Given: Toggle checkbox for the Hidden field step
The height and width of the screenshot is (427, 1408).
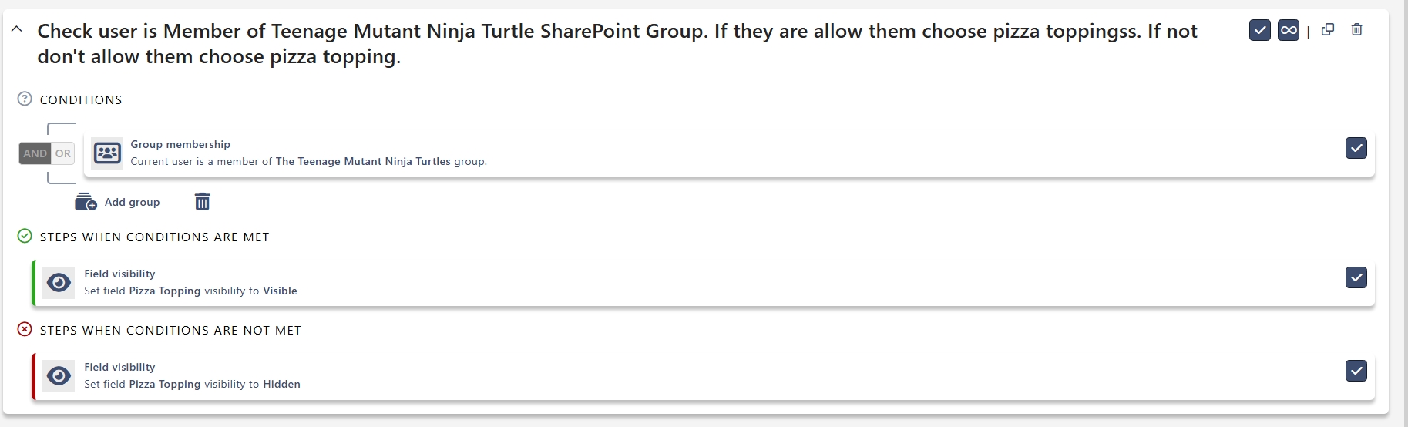Looking at the screenshot, I should [x=1356, y=371].
